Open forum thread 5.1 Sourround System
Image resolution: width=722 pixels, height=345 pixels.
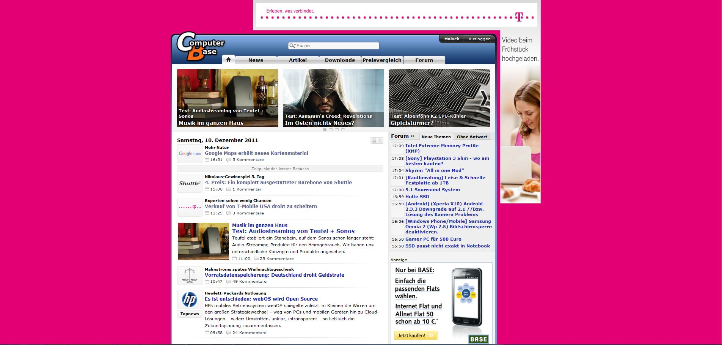tap(433, 190)
